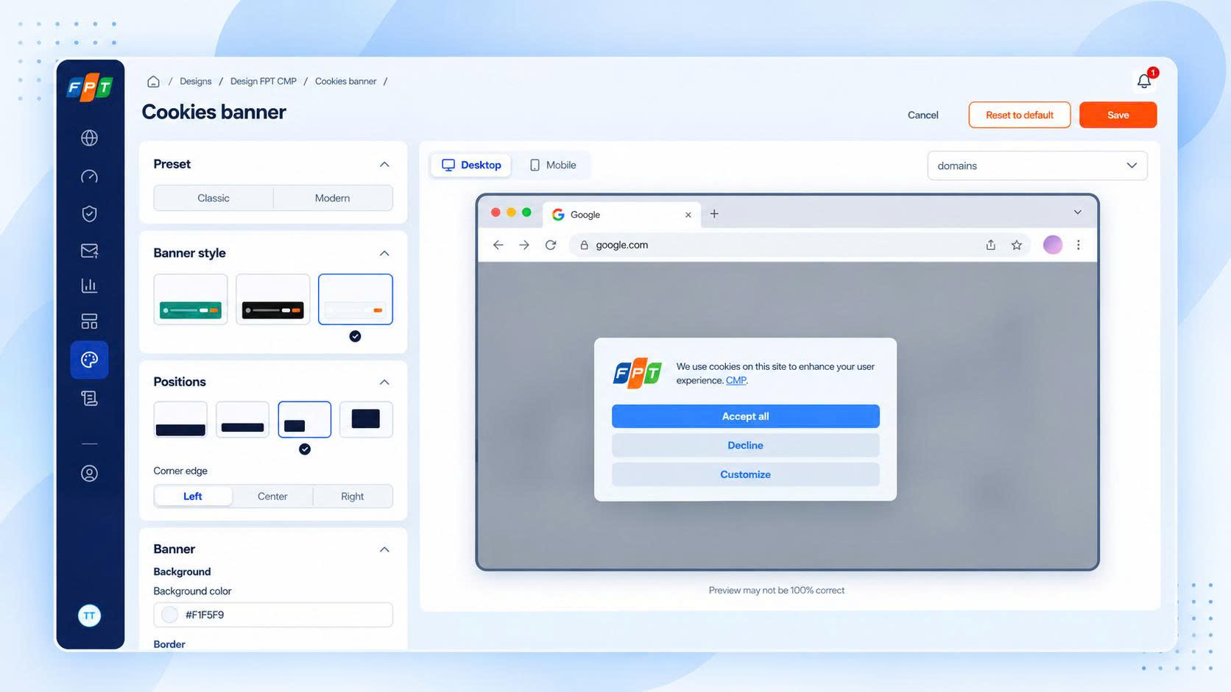Open the user profile sidebar icon
This screenshot has width=1231, height=692.
click(89, 474)
